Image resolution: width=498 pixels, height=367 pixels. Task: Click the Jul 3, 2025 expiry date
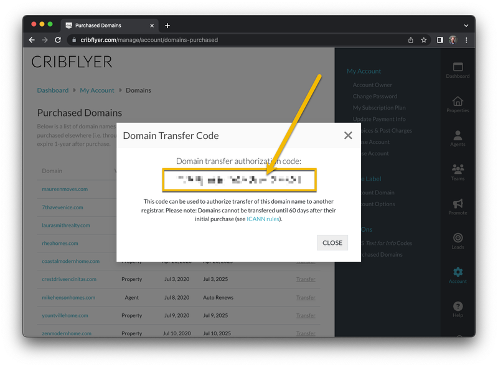point(215,279)
